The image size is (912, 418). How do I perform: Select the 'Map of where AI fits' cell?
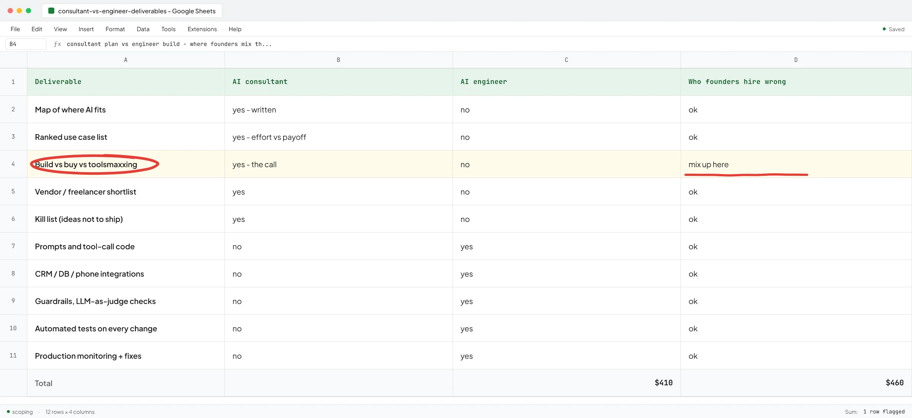click(126, 109)
